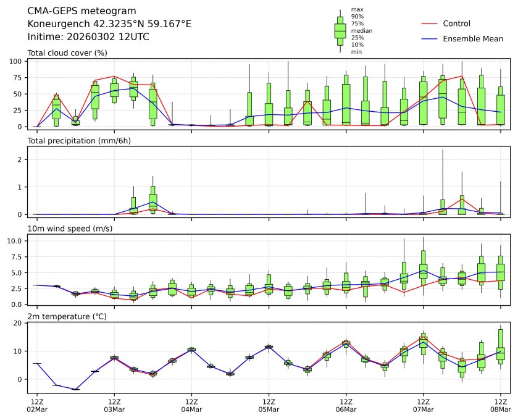Click the "min" label in box-plot legend
Screen dimensions: 518x420
click(356, 52)
